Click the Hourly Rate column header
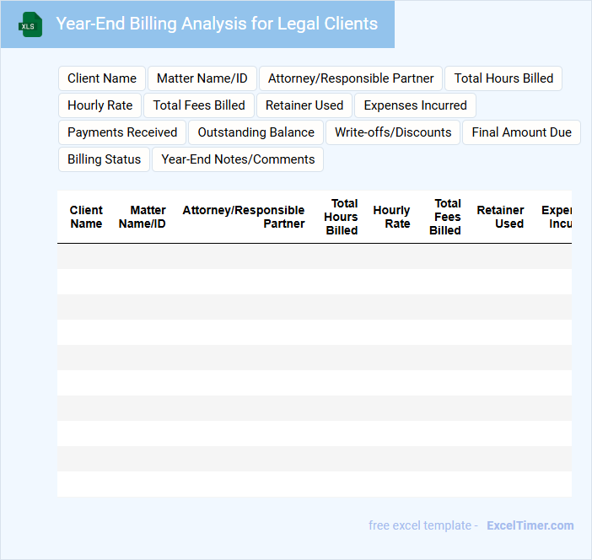Image resolution: width=592 pixels, height=560 pixels. coord(391,217)
